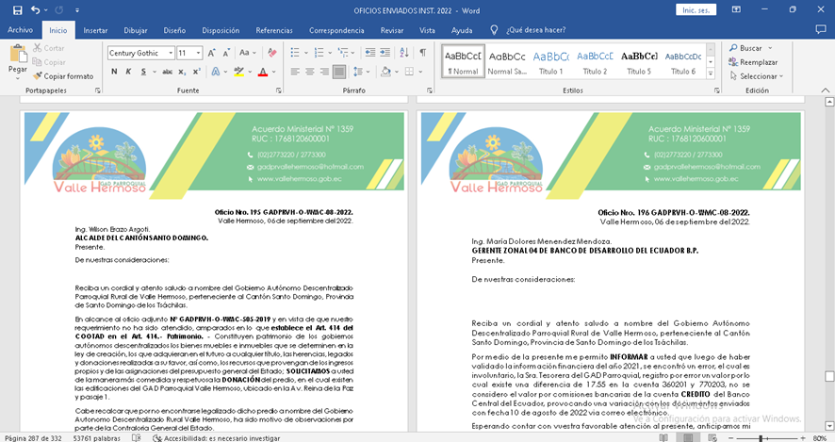Open the Insertar ribbon tab
This screenshot has height=442, width=835.
point(95,30)
